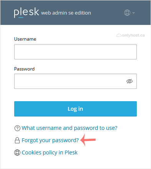Click the red arrow annotation
This screenshot has width=151, height=169.
coord(88,140)
